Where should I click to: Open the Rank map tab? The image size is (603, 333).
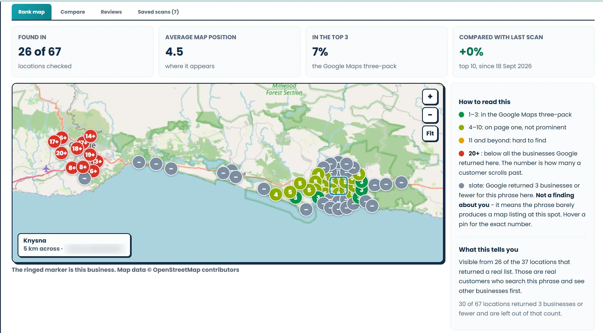click(x=31, y=12)
